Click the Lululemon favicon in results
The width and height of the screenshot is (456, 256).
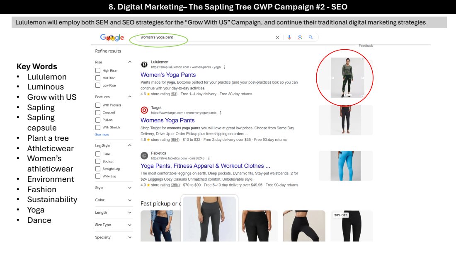144,65
